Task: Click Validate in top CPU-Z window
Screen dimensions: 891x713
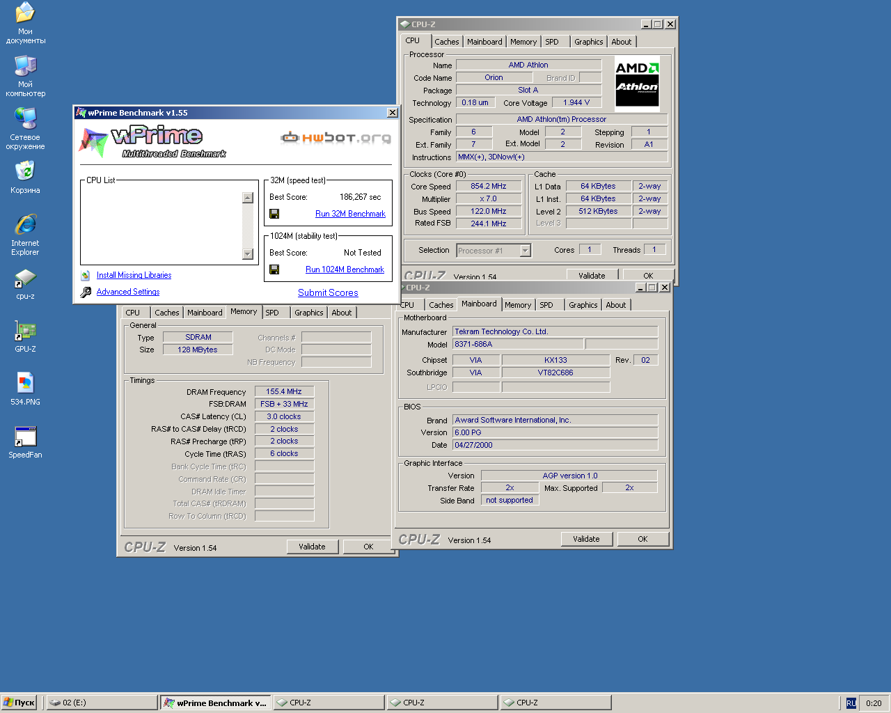Action: click(592, 274)
